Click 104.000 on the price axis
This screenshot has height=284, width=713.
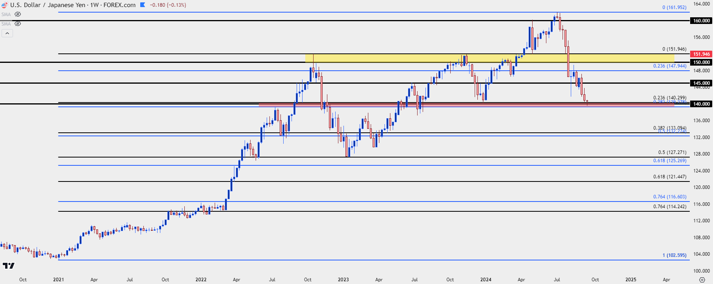tap(702, 254)
